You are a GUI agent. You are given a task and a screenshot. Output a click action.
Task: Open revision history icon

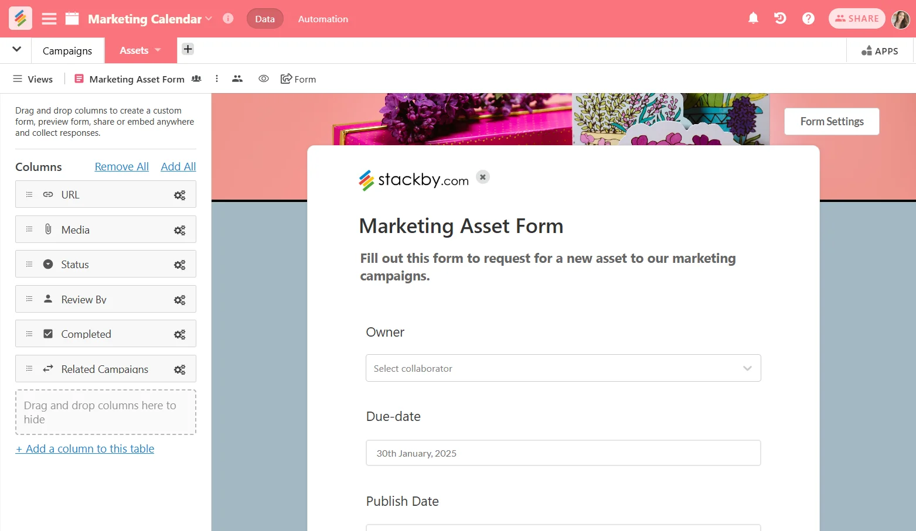click(779, 18)
